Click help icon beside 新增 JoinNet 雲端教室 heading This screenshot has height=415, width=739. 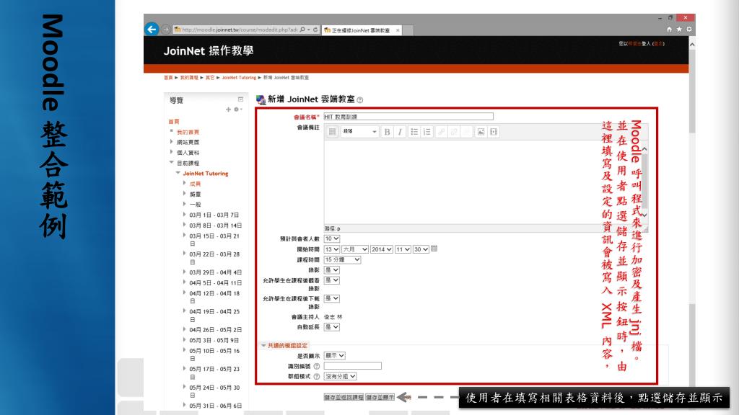[360, 99]
